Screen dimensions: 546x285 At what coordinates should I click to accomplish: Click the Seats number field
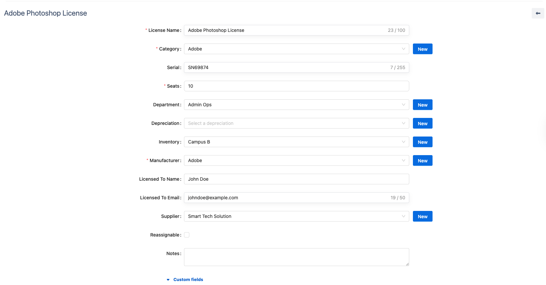click(296, 86)
